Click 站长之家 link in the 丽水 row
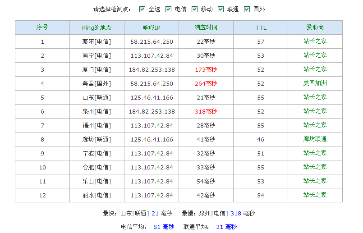 [315, 195]
